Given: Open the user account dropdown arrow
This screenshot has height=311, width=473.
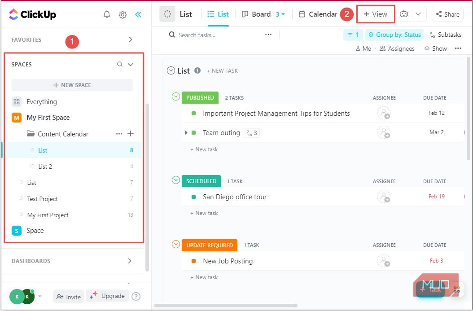Looking at the screenshot, I should (x=40, y=296).
